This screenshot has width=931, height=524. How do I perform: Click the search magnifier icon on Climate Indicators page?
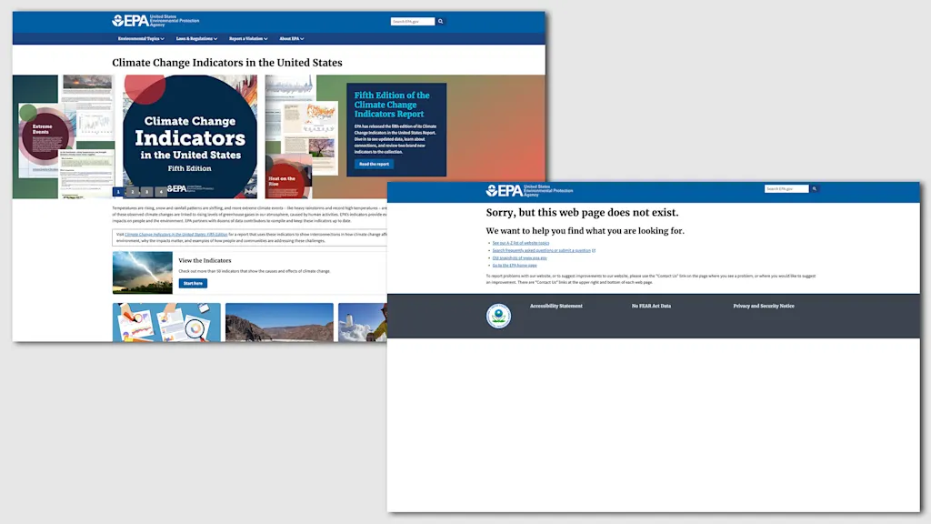tap(441, 21)
